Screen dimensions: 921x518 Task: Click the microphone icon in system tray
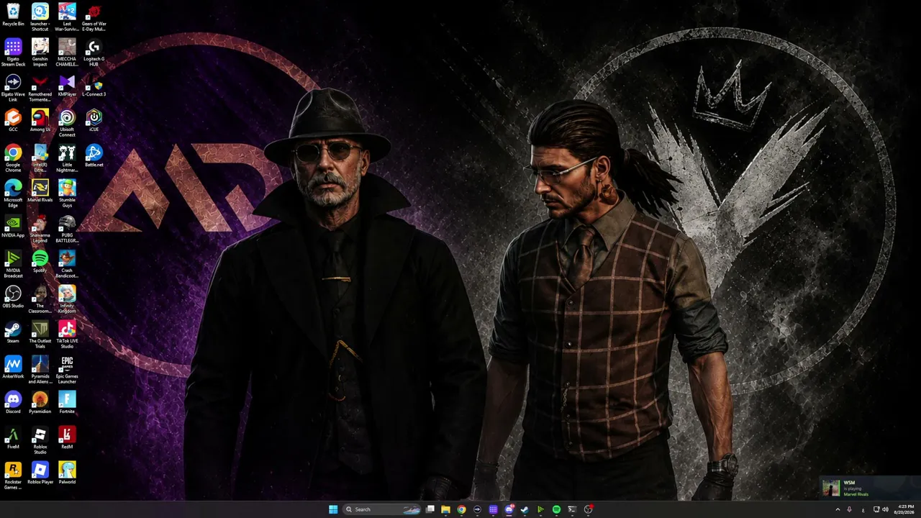(x=850, y=509)
